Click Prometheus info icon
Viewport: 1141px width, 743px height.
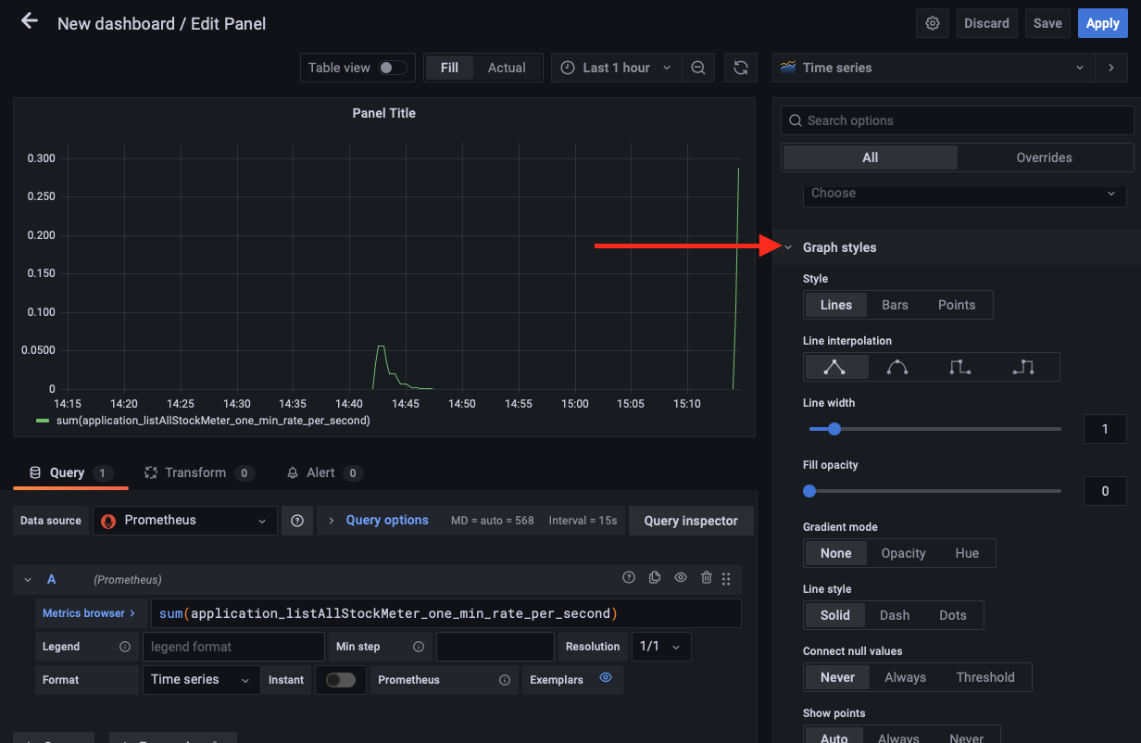[505, 680]
